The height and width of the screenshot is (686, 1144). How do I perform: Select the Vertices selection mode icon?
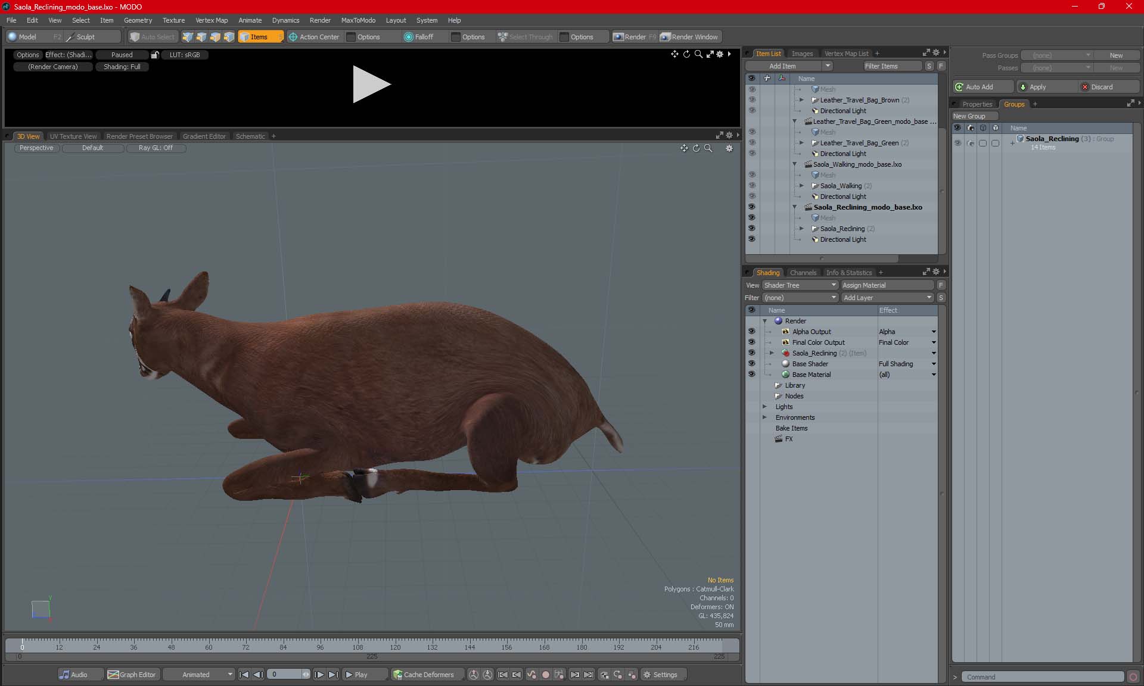(188, 37)
